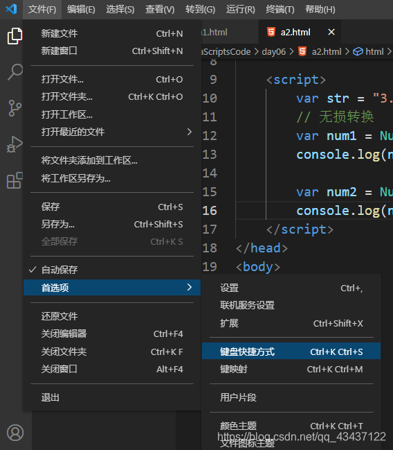Open the Accounts icon in activity bar

click(x=15, y=433)
